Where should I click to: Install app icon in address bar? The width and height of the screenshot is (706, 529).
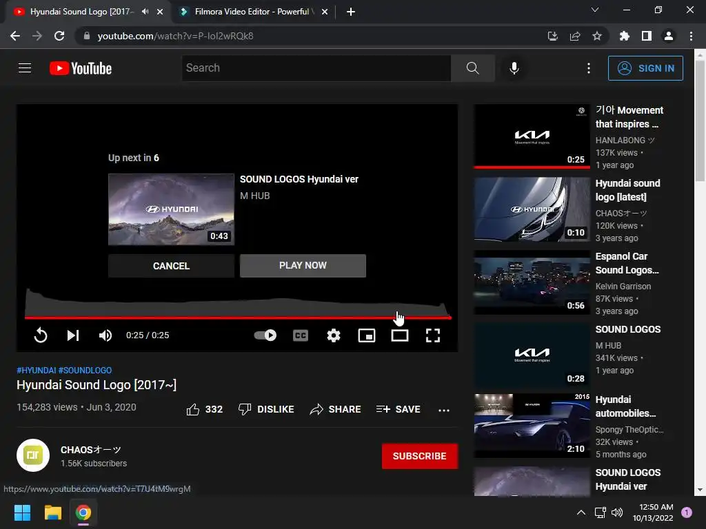click(552, 36)
